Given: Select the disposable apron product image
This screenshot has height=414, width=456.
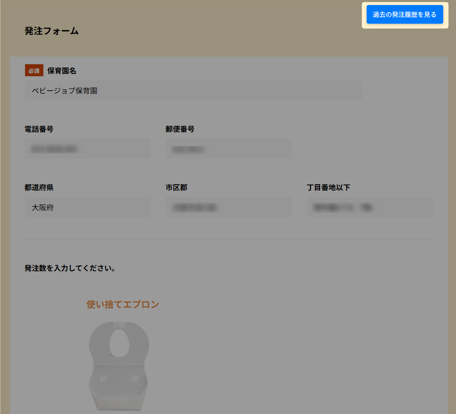Looking at the screenshot, I should [119, 366].
